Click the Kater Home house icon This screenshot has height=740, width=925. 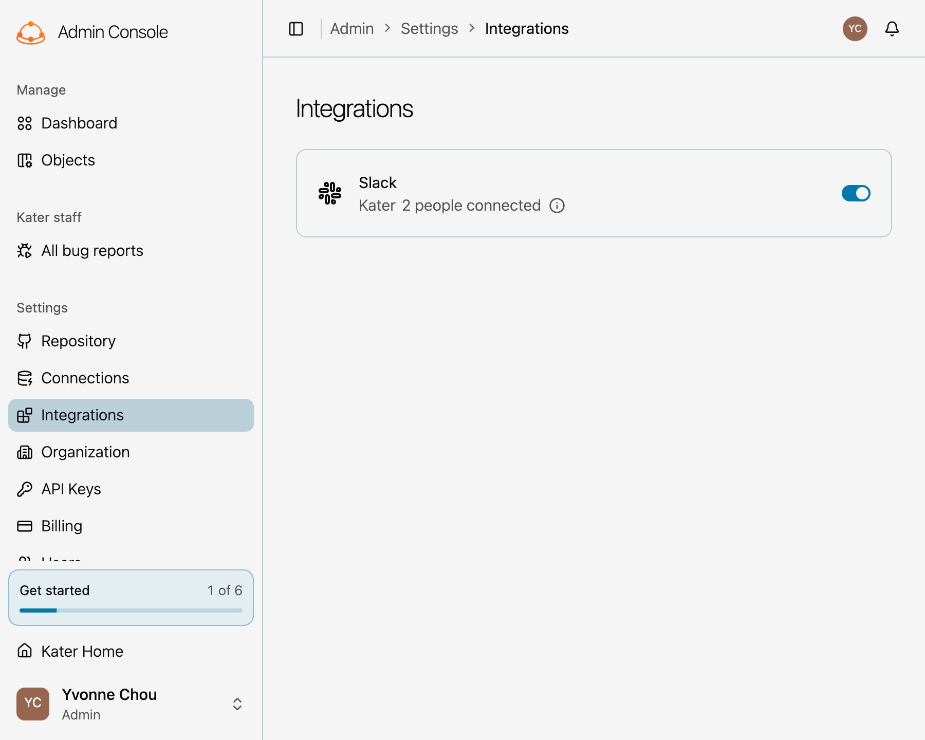click(x=25, y=651)
